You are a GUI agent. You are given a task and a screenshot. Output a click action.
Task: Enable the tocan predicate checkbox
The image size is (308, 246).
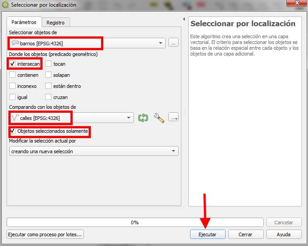pos(48,63)
